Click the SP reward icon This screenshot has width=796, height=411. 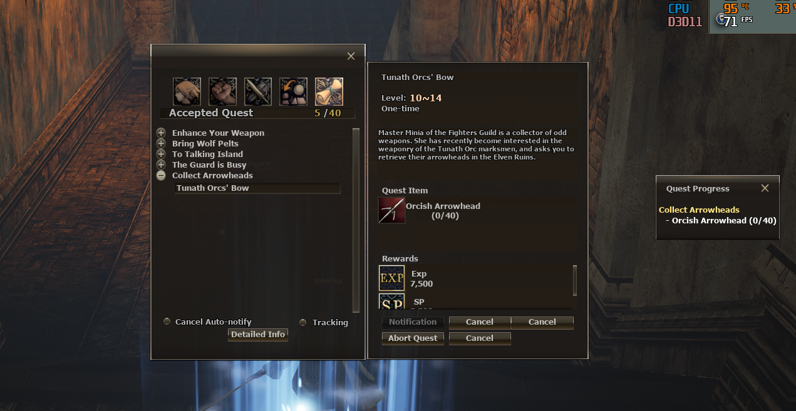(392, 301)
